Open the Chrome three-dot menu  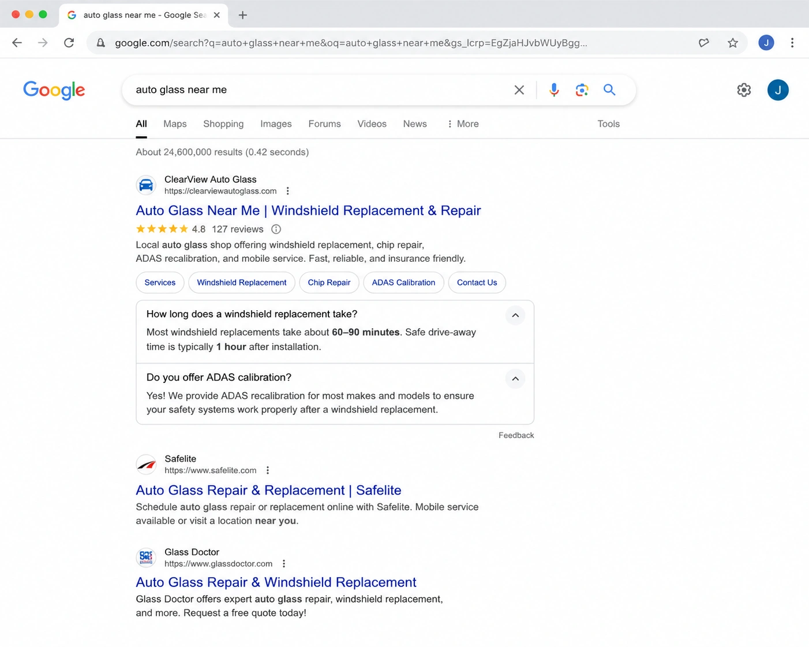(792, 43)
